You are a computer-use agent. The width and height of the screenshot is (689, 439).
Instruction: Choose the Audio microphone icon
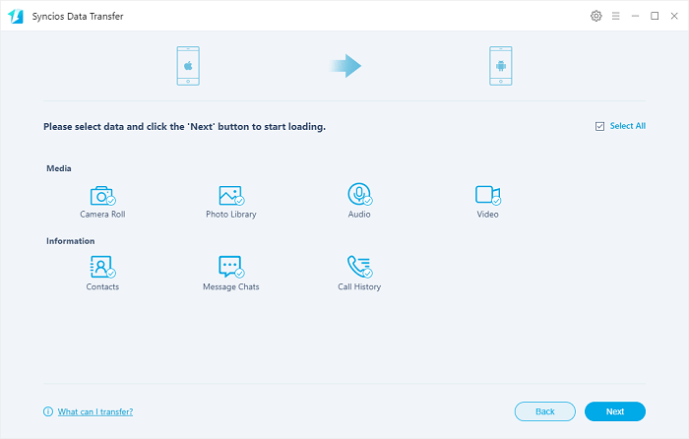pyautogui.click(x=359, y=195)
